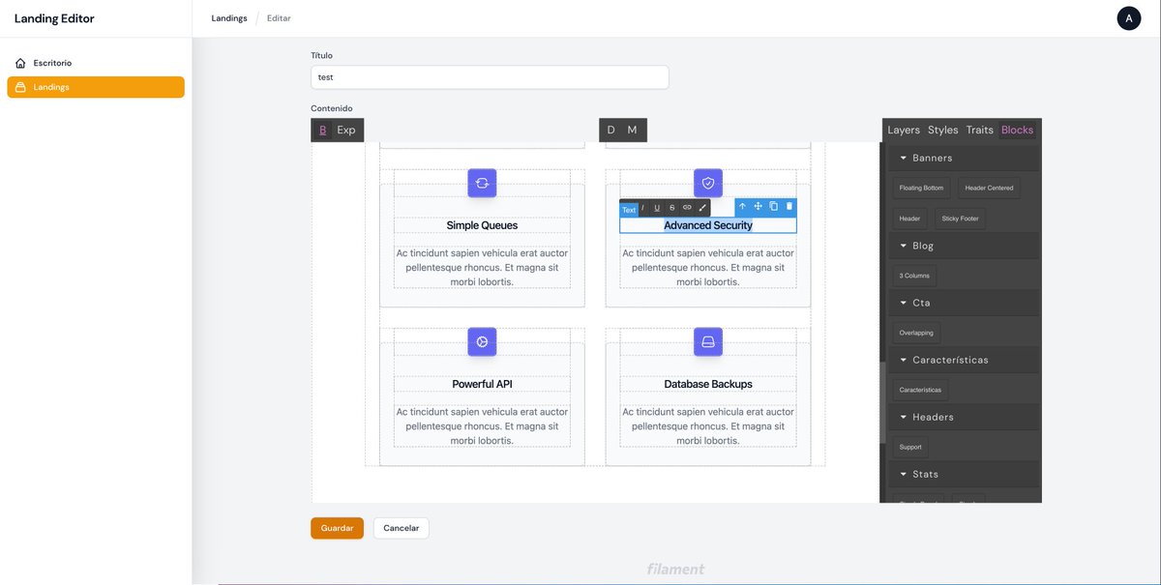
Task: Select the Sticky Footer block
Action: 960,219
